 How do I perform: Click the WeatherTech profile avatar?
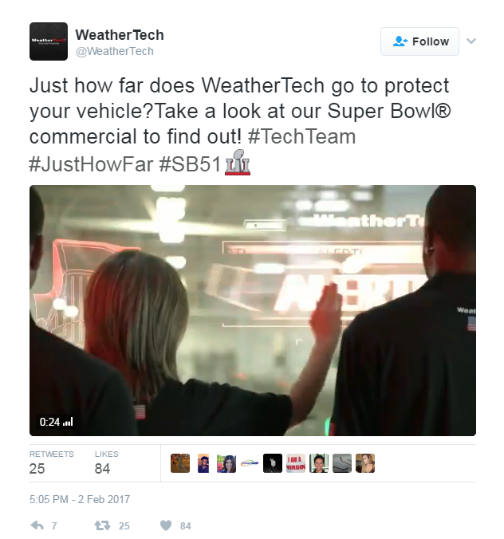[x=49, y=41]
